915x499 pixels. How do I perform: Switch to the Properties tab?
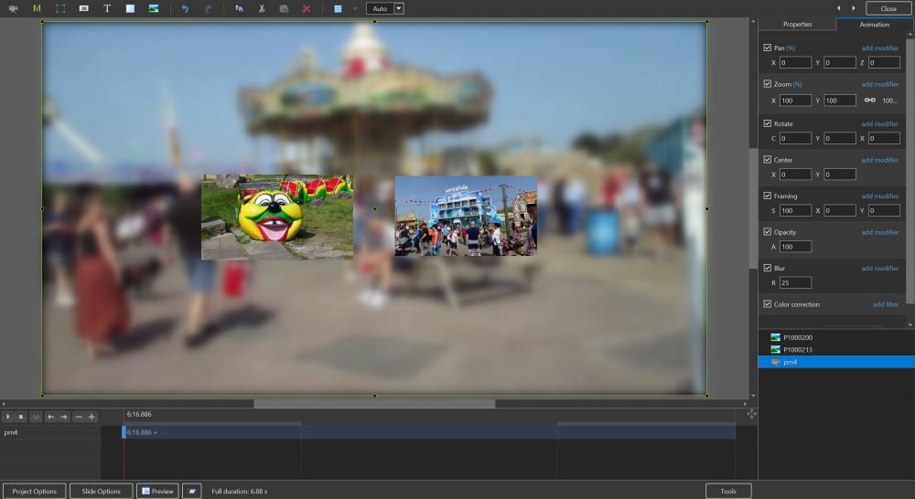tap(797, 25)
